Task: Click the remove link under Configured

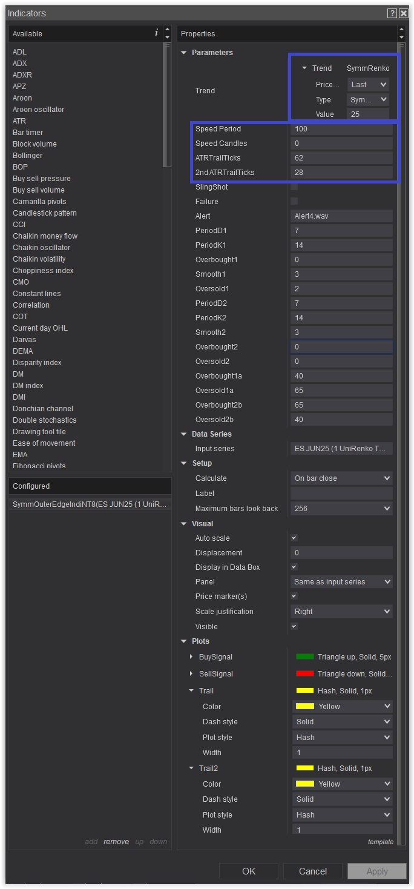Action: click(x=116, y=842)
